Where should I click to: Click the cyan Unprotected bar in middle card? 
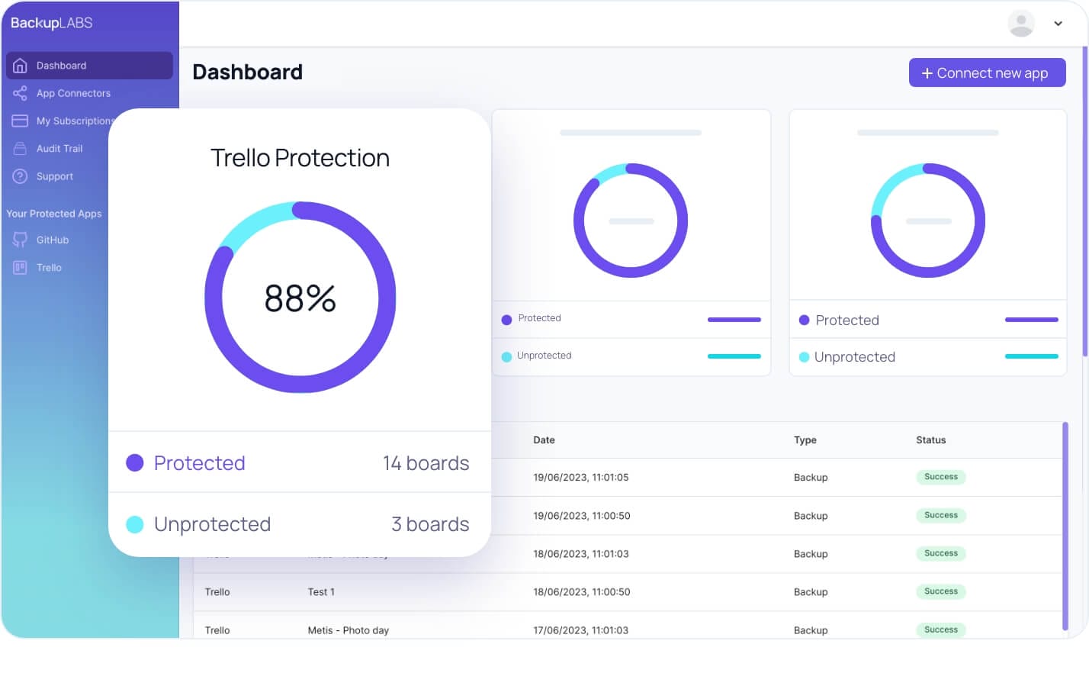[734, 356]
